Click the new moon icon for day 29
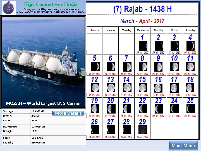 pyautogui.click(x=143, y=130)
